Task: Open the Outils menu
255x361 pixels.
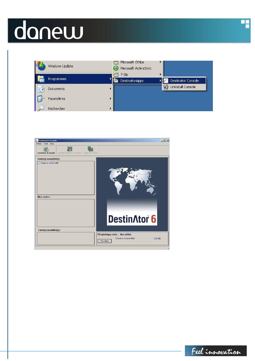Action: [46, 144]
